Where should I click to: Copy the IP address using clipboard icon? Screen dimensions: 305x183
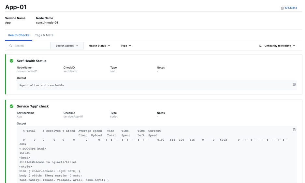click(x=282, y=8)
